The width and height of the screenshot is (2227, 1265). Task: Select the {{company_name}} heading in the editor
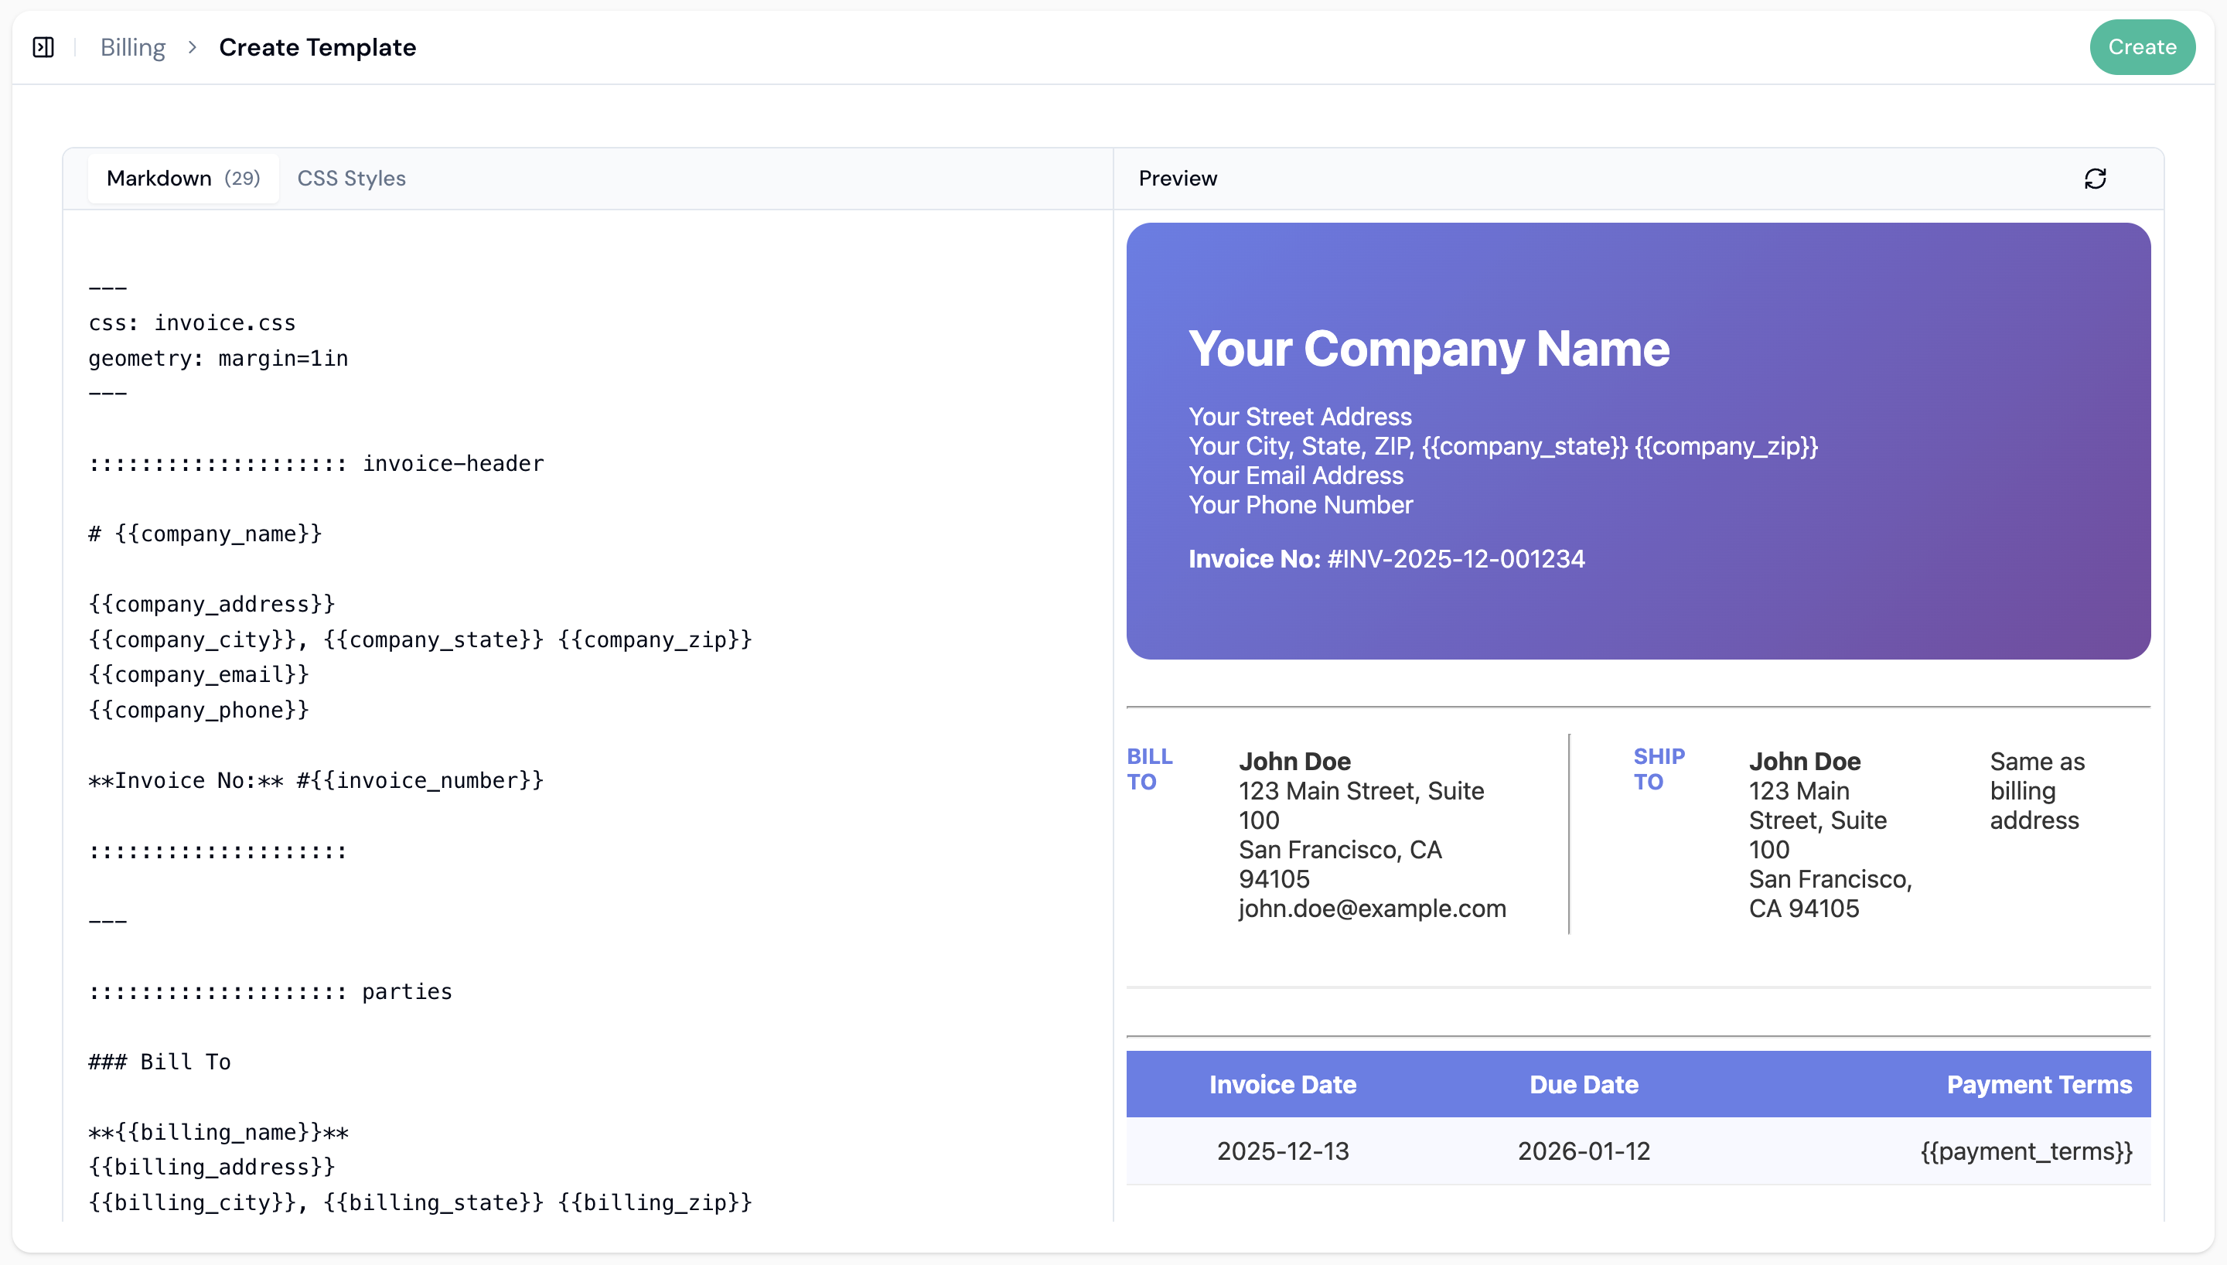[205, 534]
